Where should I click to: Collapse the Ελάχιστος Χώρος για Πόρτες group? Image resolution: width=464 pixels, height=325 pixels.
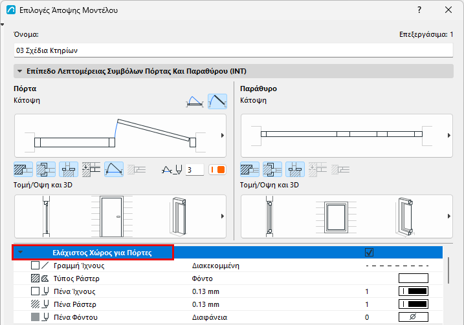point(21,253)
